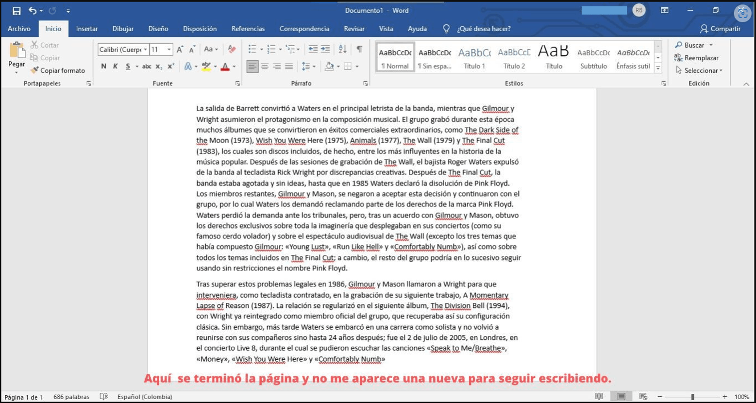
Task: Click the ¿Qué desea hacer? search field
Action: click(x=483, y=29)
